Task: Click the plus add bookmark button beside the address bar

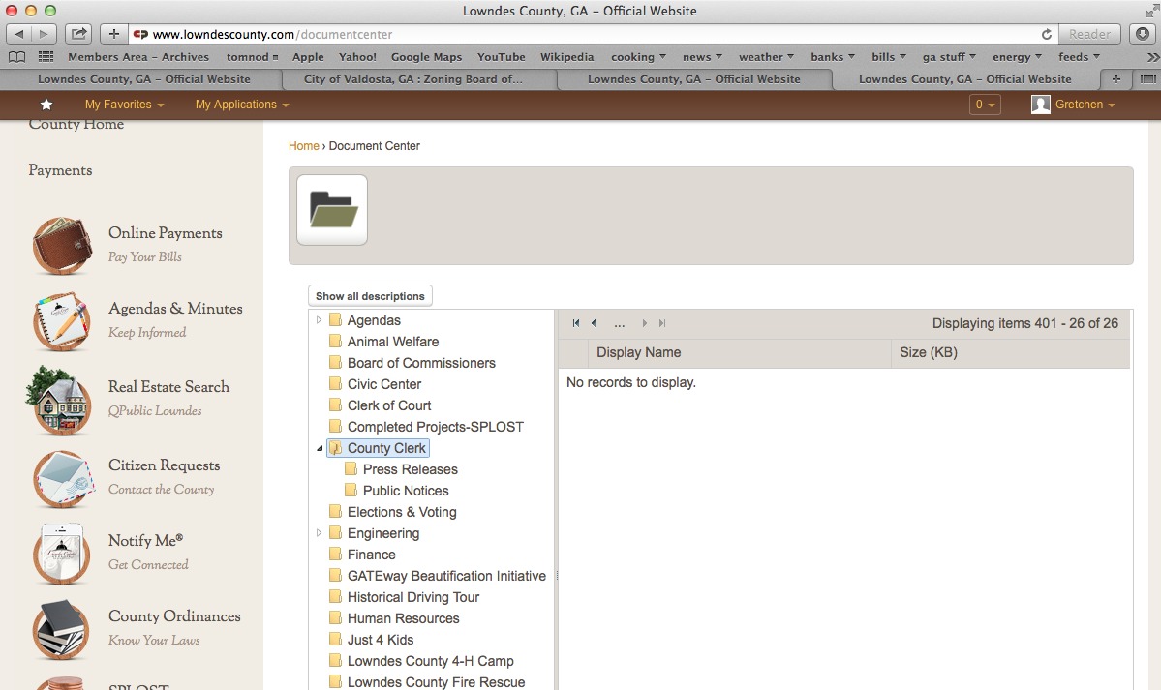Action: pyautogui.click(x=113, y=34)
